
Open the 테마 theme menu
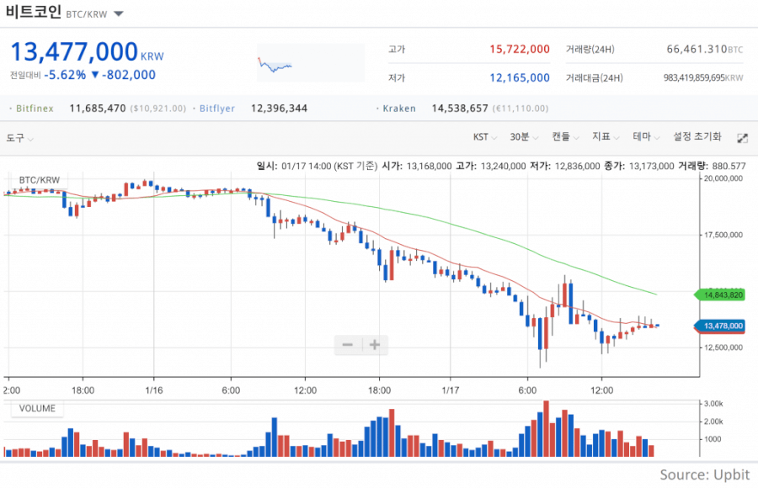pos(646,137)
